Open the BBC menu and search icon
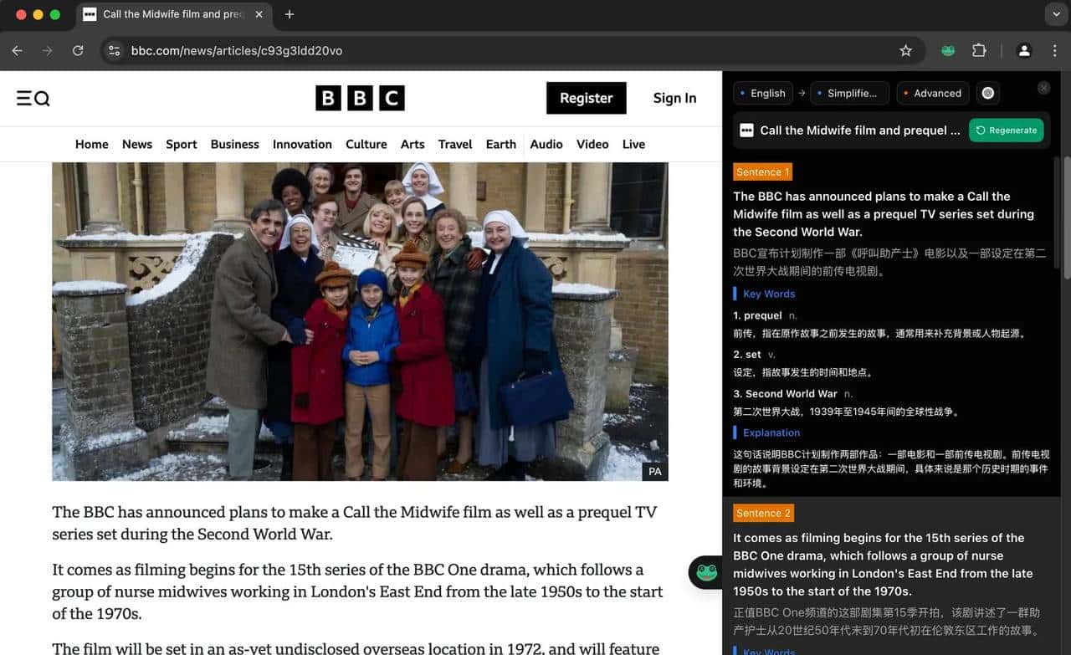This screenshot has width=1071, height=655. [x=33, y=99]
